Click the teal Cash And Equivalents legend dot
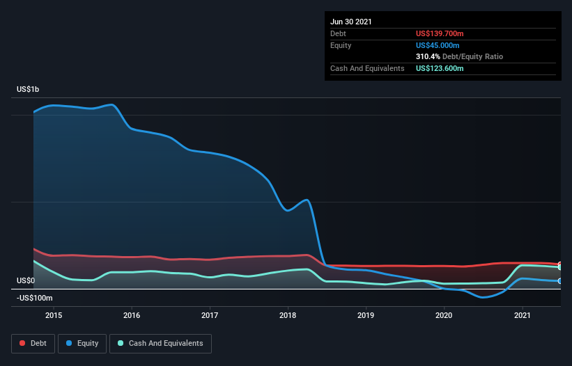 point(121,343)
